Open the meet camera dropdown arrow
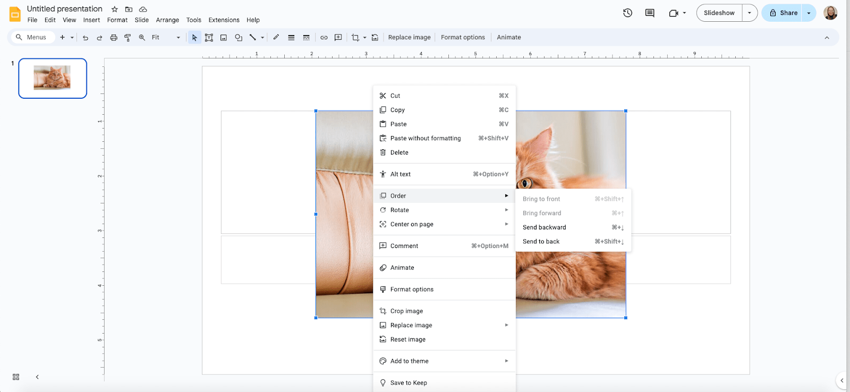850x392 pixels. 684,13
